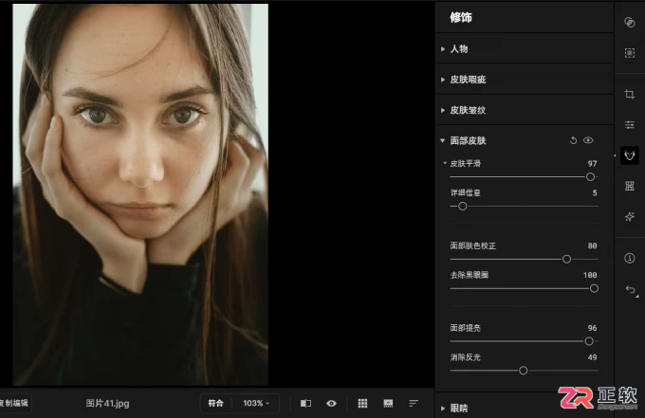645x418 pixels.
Task: Click the 面部提亮 slider handle
Action: tap(589, 341)
